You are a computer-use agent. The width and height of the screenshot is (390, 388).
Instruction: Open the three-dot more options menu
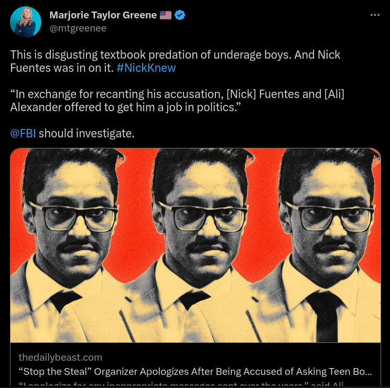(x=375, y=15)
